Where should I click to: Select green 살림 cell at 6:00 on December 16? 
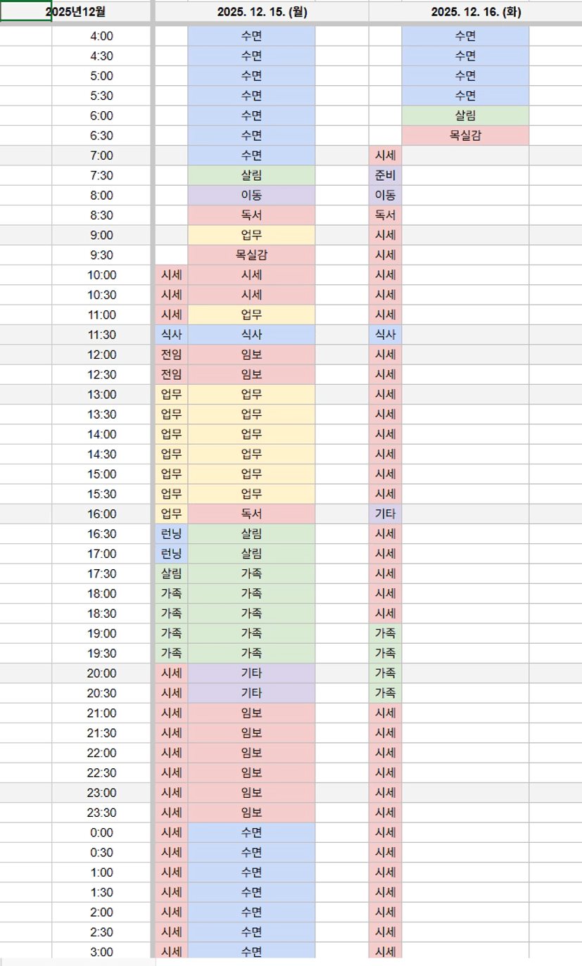click(x=465, y=116)
